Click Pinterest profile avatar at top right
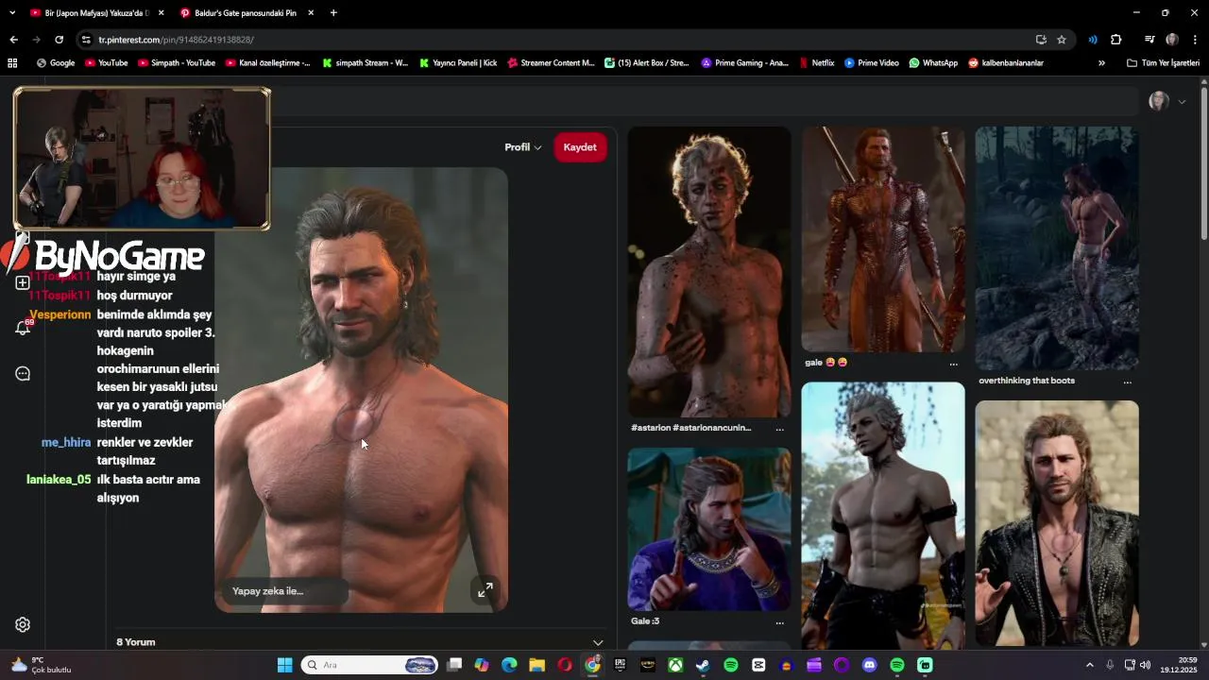The image size is (1209, 680). (x=1159, y=101)
